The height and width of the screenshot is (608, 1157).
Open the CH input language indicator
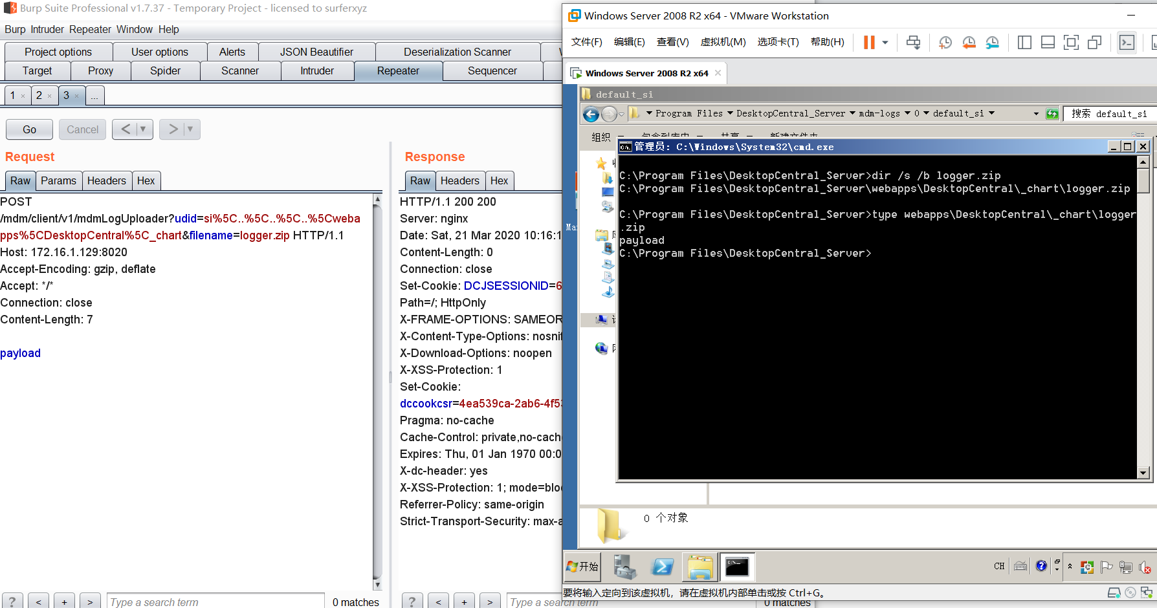coord(999,567)
